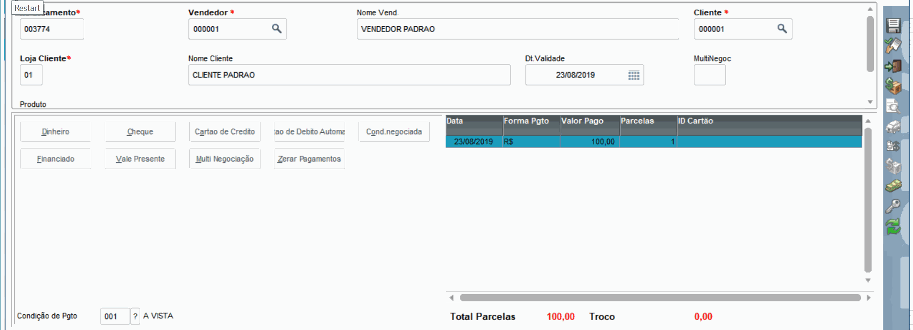Open Multi Negociação
This screenshot has height=330, width=913.
pyautogui.click(x=225, y=159)
